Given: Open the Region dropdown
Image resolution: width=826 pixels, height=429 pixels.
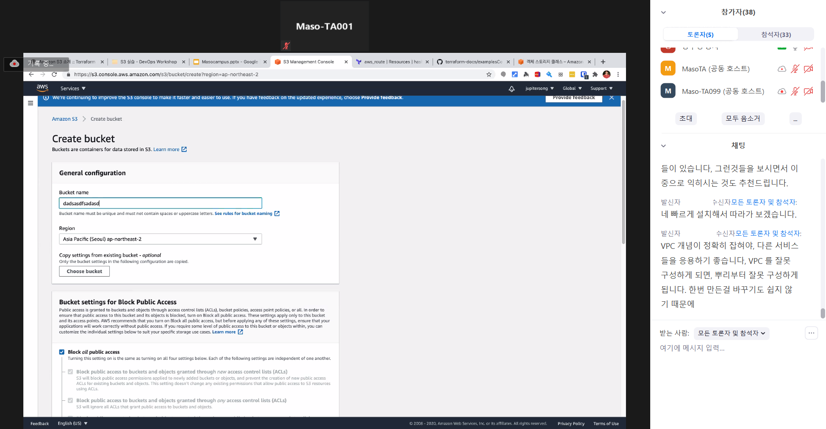Looking at the screenshot, I should (x=160, y=239).
